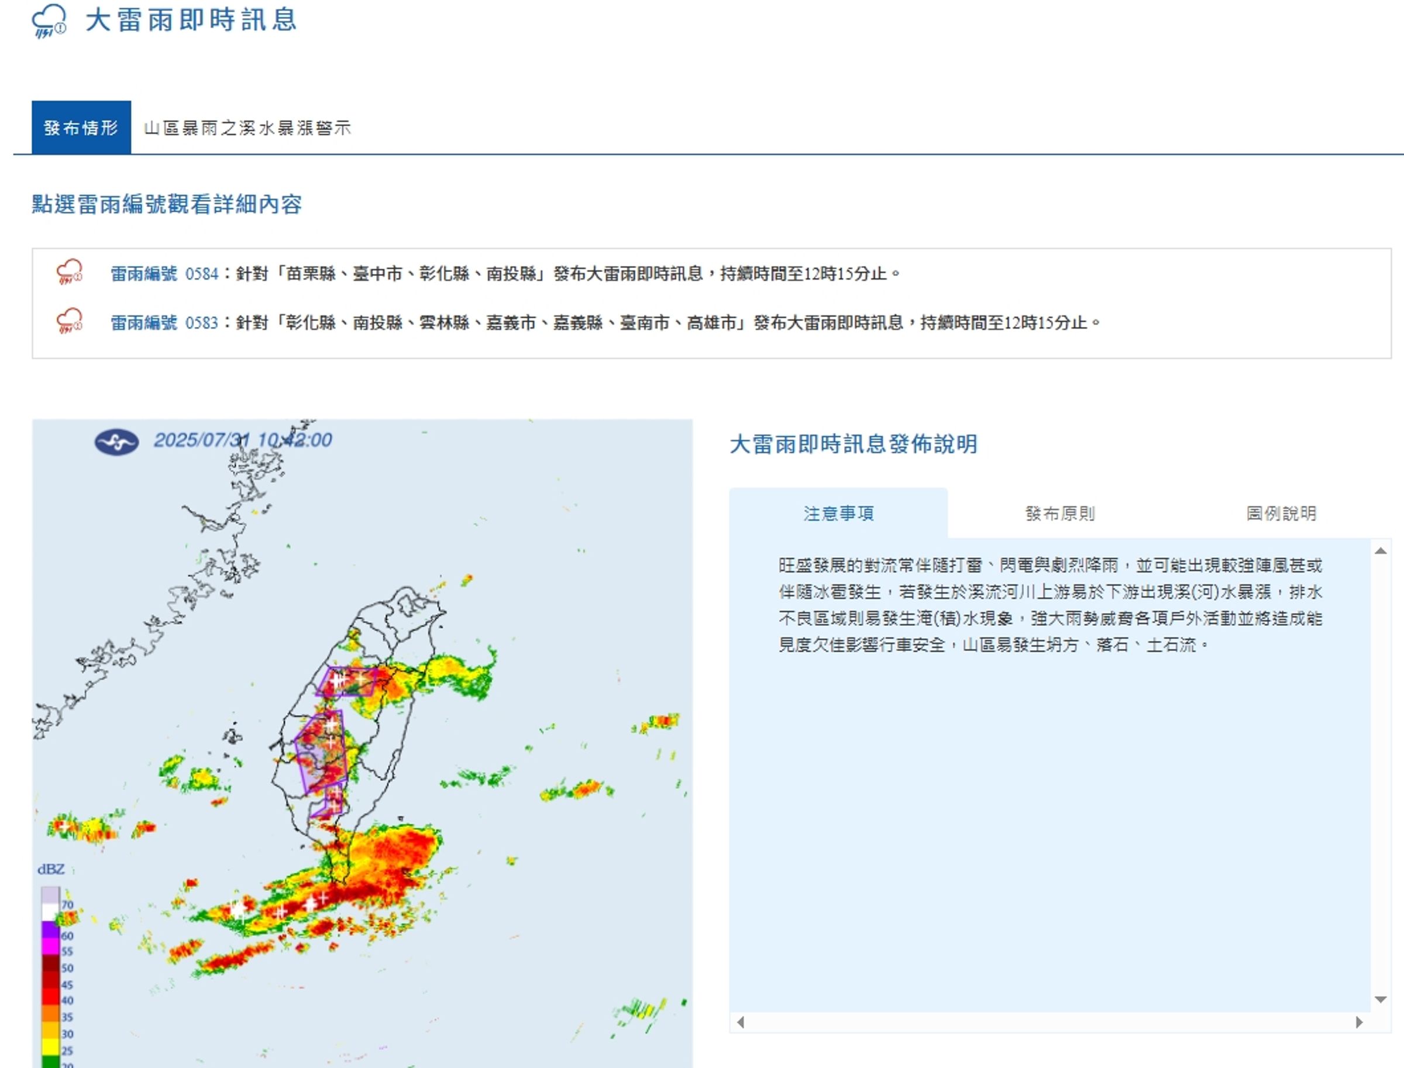Screen dimensions: 1404x1068
Task: Click the orange 35 dBZ legend swatch
Action: pos(51,1012)
